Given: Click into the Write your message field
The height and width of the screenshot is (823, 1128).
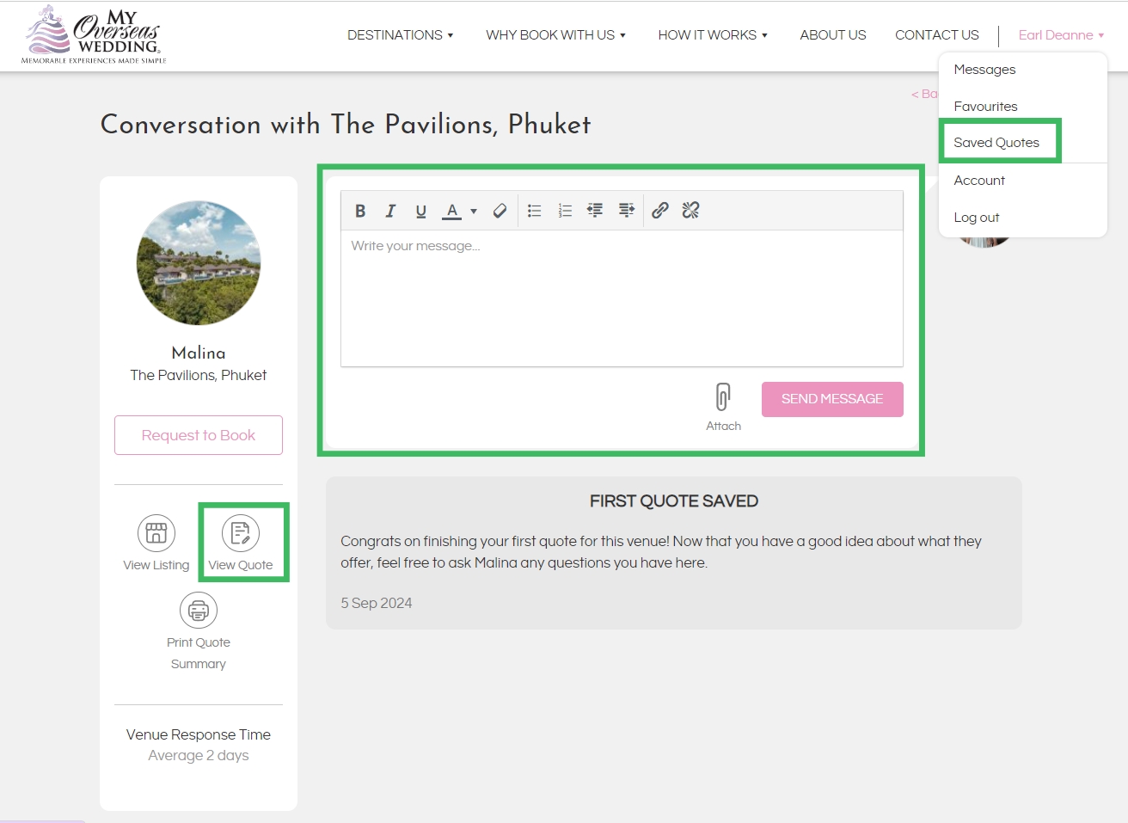Looking at the screenshot, I should click(622, 298).
